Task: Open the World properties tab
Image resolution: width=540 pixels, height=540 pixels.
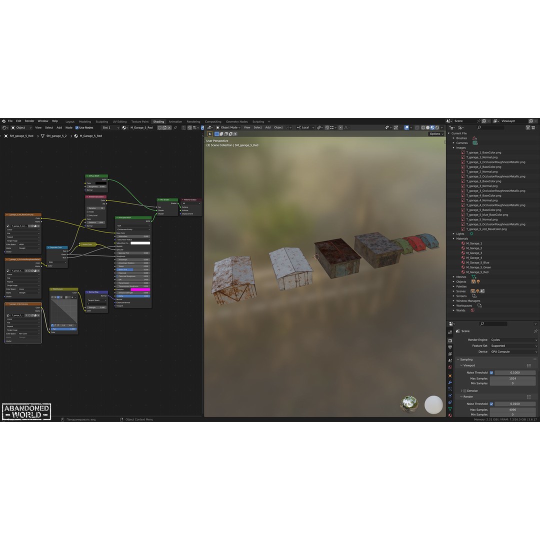Action: 450,367
